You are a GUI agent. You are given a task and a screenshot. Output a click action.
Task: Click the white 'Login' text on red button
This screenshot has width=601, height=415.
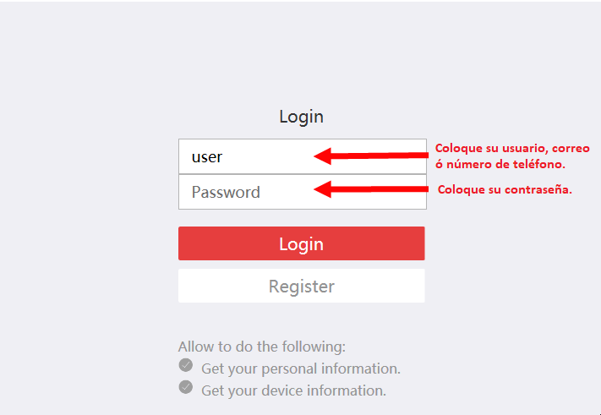tap(301, 244)
